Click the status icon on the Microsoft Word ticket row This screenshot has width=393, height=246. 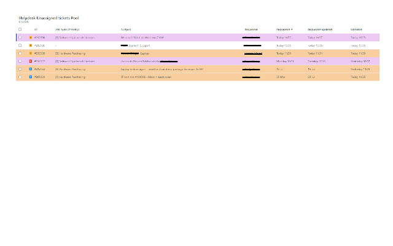(x=31, y=38)
